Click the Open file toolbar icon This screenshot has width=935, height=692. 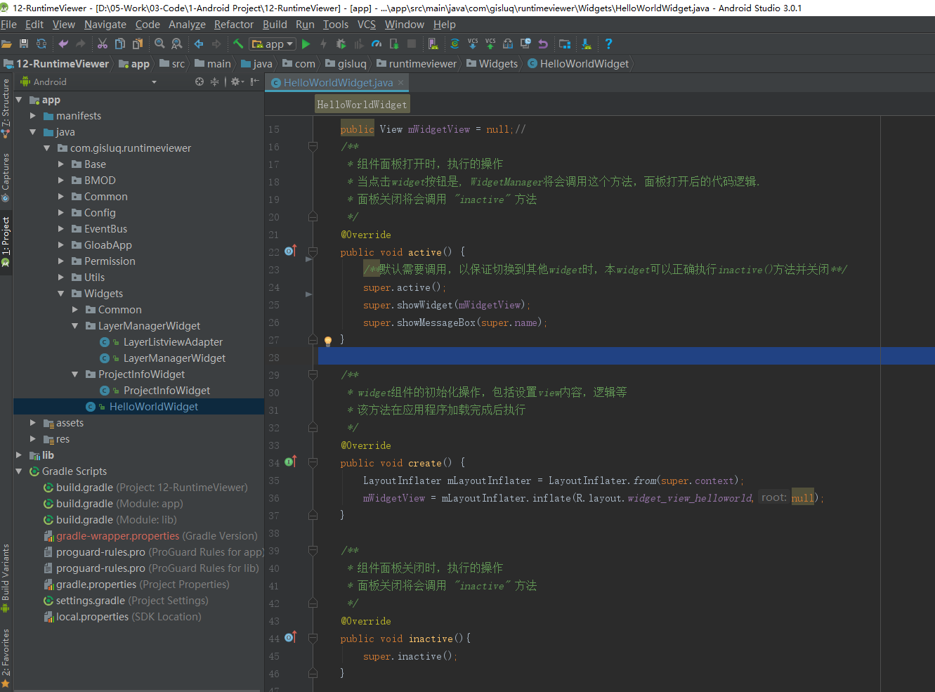click(x=6, y=44)
